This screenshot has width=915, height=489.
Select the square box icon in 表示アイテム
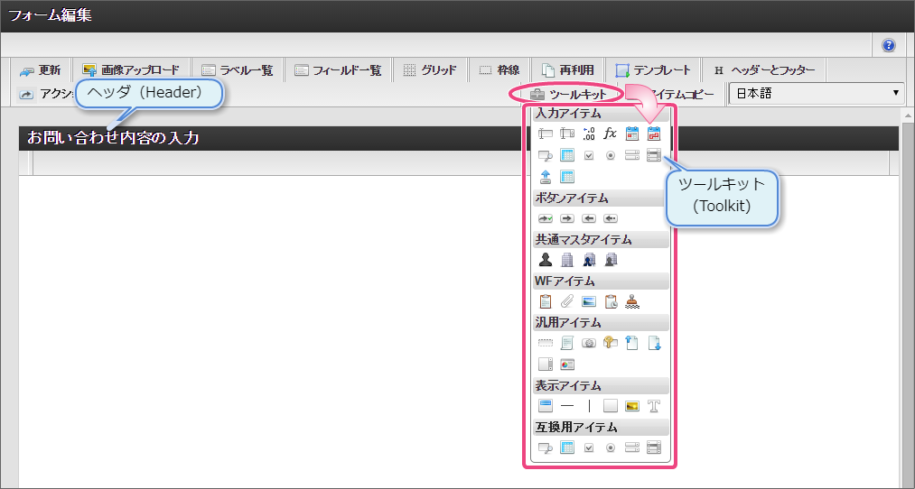click(x=611, y=406)
